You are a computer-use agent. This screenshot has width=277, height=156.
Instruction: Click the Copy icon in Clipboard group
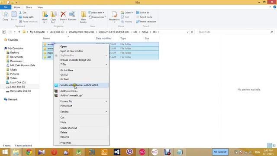coord(5,16)
